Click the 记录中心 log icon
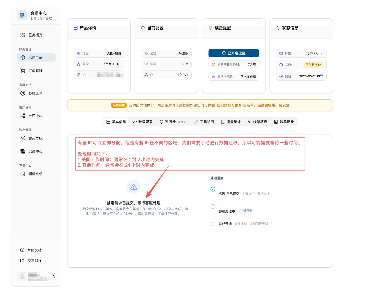Image resolution: width=370 pixels, height=287 pixels. [23, 151]
